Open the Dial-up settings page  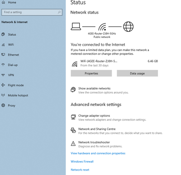coord(13,65)
